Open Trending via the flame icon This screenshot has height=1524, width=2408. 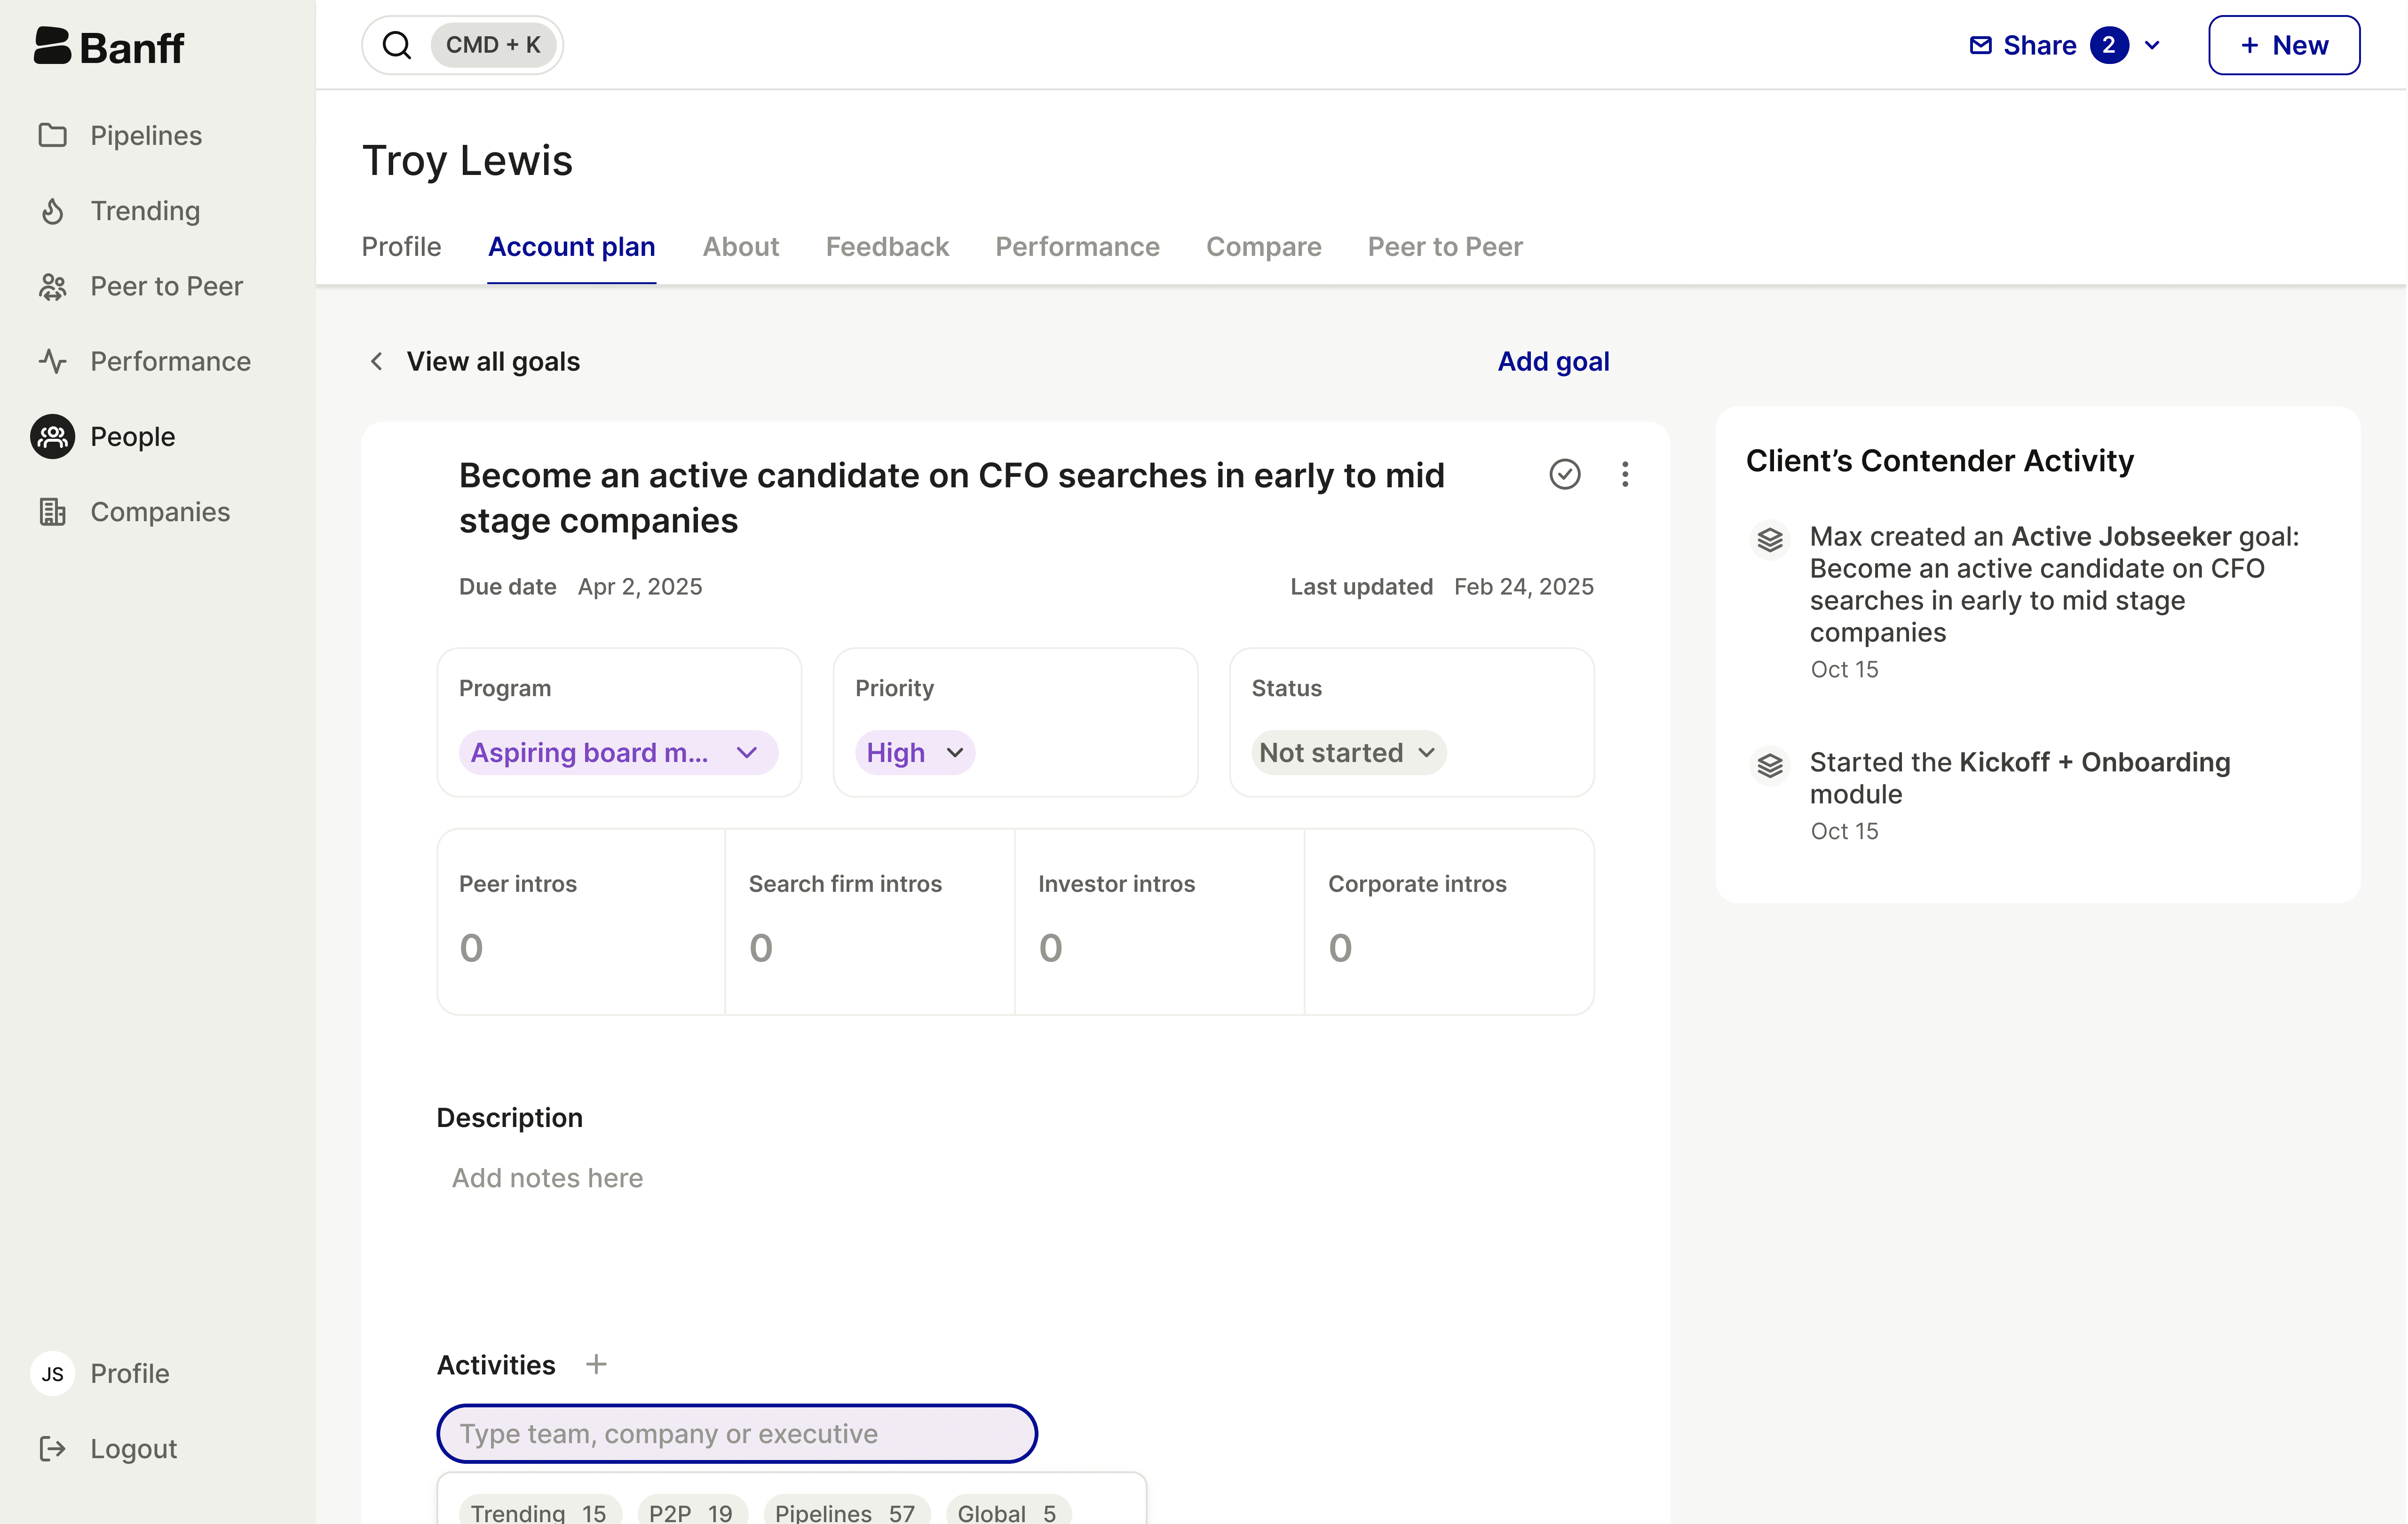52,211
